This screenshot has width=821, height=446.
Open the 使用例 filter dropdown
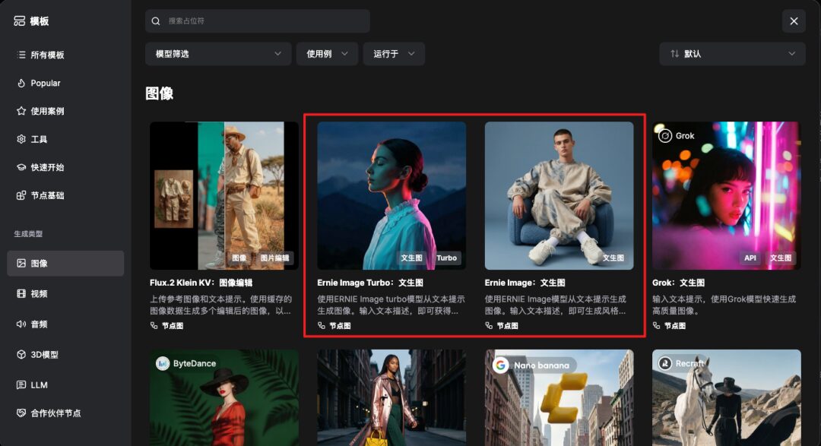[327, 54]
